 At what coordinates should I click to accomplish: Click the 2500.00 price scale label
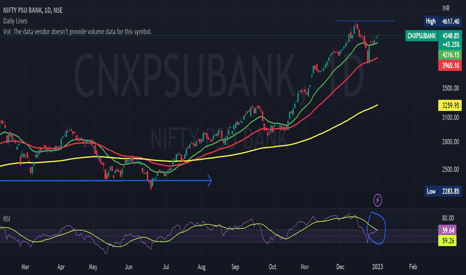click(450, 169)
